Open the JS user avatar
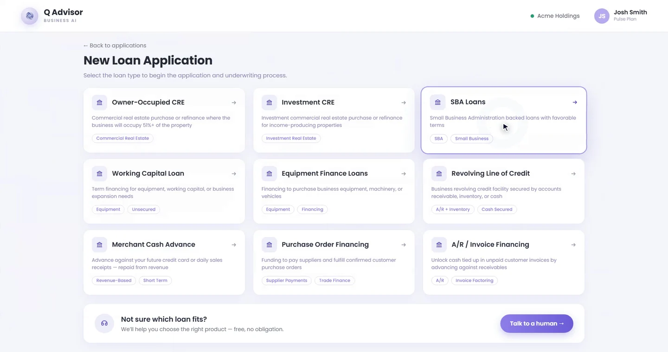The height and width of the screenshot is (352, 668). click(x=602, y=16)
